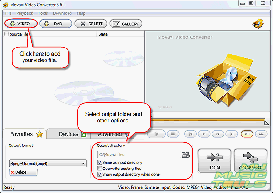
Task: Click the Play button in player controls
Action: (x=156, y=134)
